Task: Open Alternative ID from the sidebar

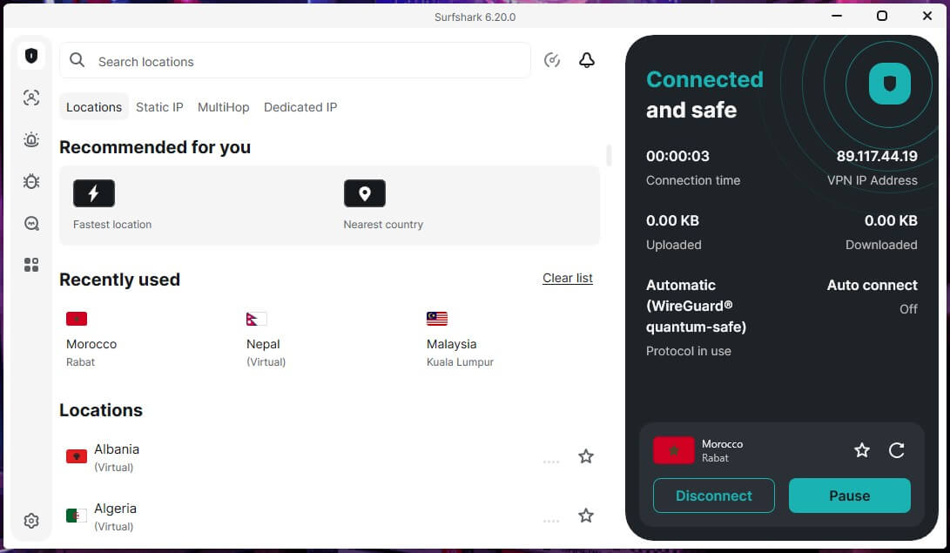Action: pyautogui.click(x=31, y=98)
